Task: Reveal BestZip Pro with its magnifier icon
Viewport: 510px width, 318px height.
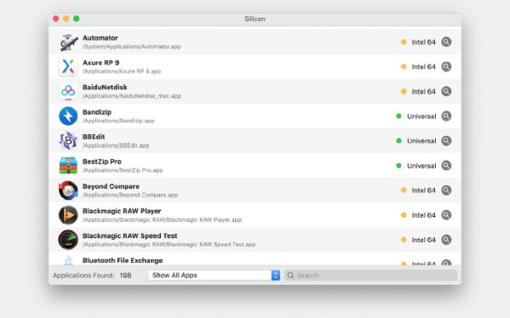Action: [x=446, y=166]
